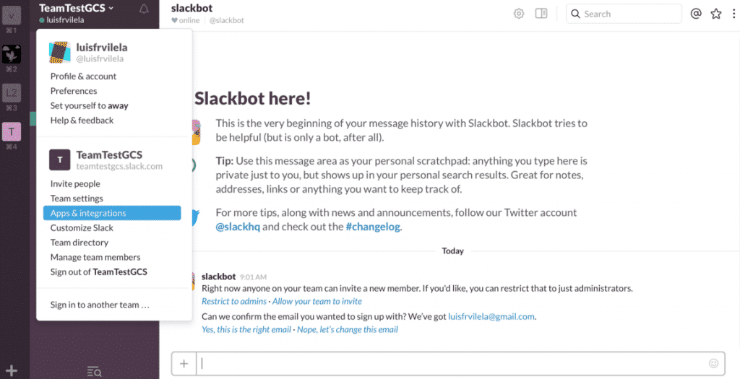
Task: Open Profile & account
Action: point(83,77)
